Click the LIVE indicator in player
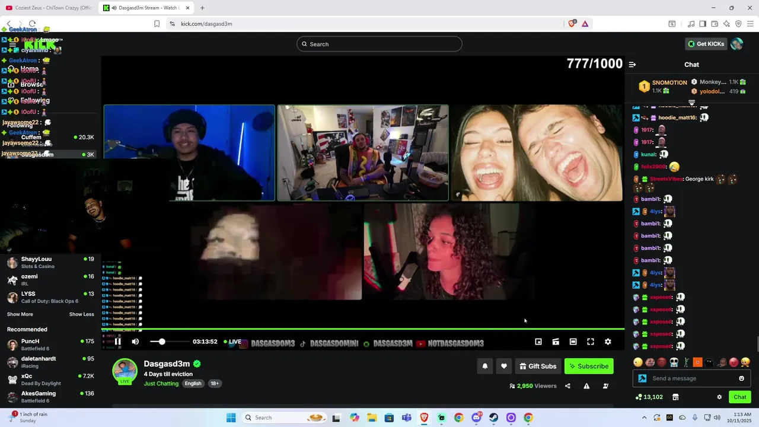Image resolution: width=759 pixels, height=427 pixels. point(232,342)
